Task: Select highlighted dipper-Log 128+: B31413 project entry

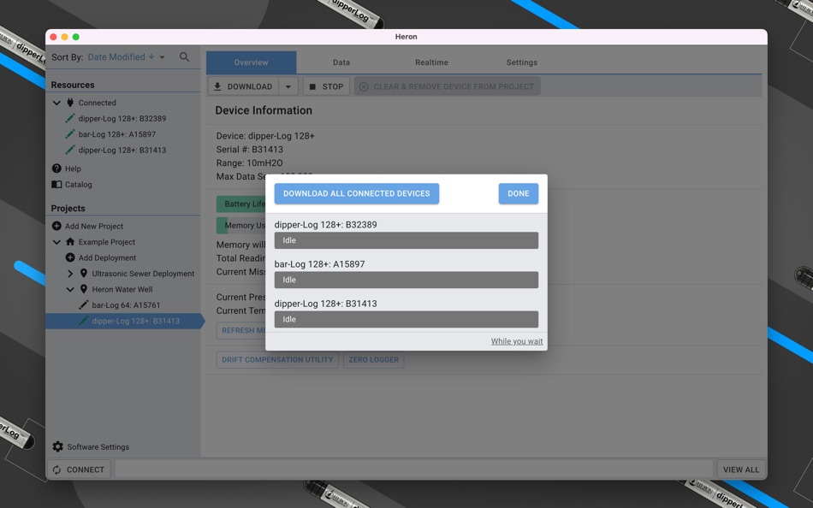Action: click(124, 321)
